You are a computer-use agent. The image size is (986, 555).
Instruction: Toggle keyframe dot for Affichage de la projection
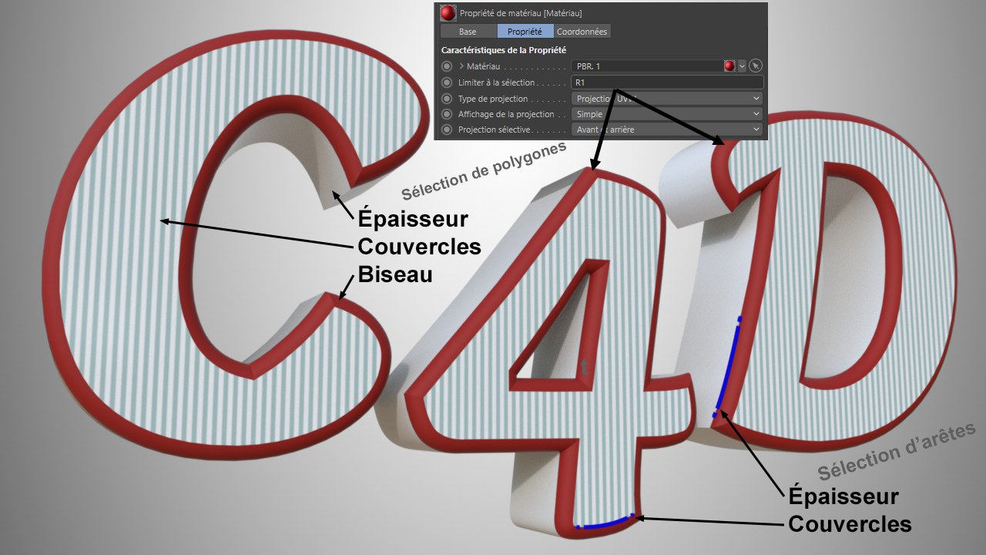tap(447, 114)
